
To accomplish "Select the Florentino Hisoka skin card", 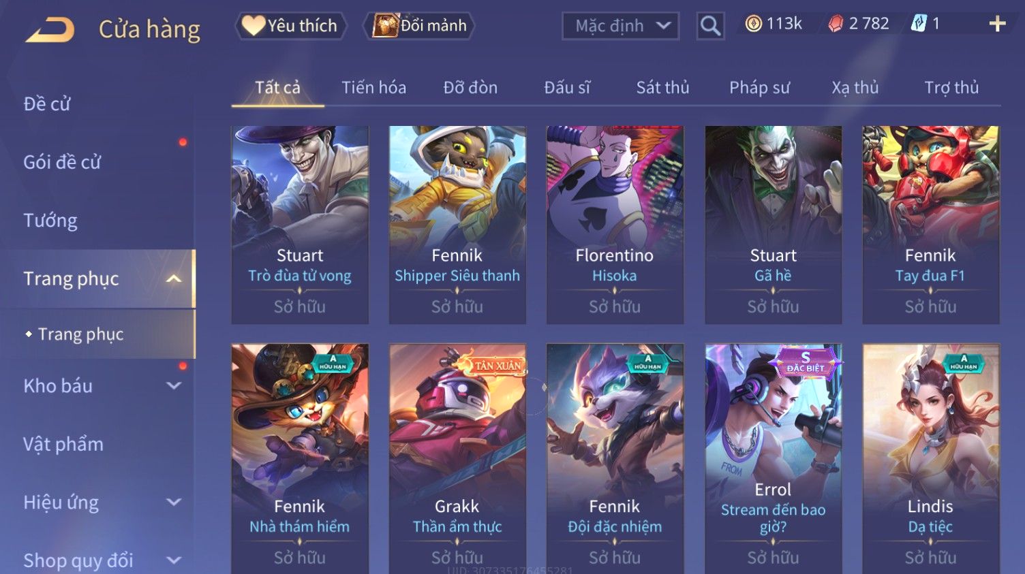I will [x=615, y=225].
